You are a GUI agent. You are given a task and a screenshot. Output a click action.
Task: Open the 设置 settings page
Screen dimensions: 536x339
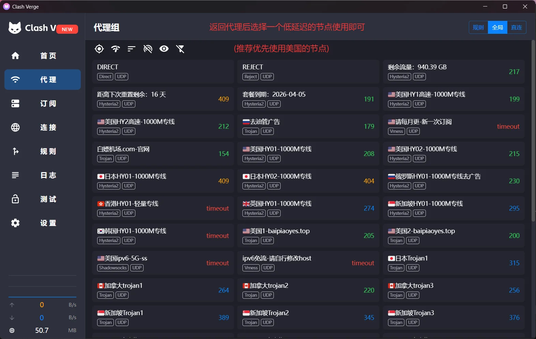click(x=43, y=223)
